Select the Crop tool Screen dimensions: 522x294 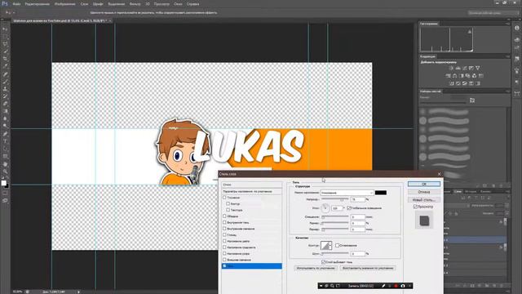(5, 59)
